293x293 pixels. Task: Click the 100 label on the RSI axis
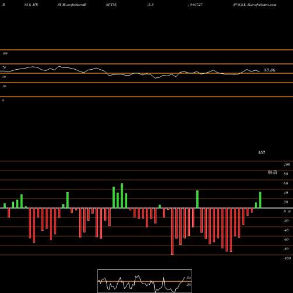pyautogui.click(x=5, y=53)
